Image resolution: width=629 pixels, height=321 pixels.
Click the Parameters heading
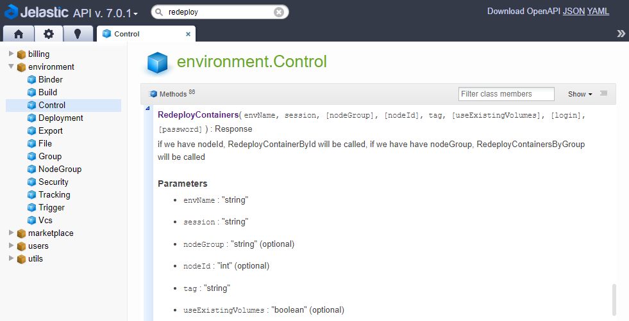(183, 184)
